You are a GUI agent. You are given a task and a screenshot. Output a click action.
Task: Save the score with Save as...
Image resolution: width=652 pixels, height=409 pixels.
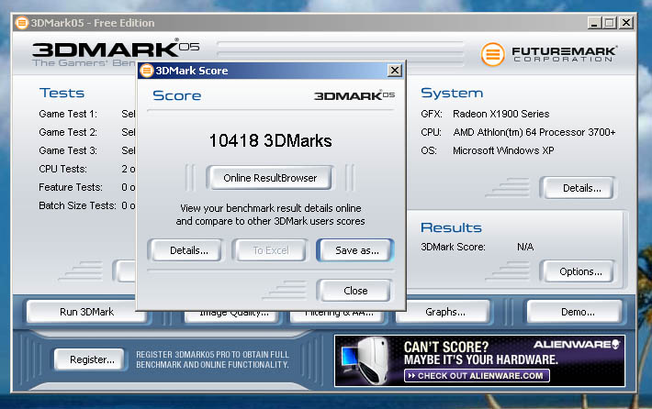tap(357, 250)
